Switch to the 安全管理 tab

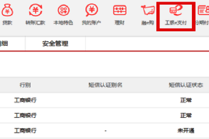(x=55, y=44)
